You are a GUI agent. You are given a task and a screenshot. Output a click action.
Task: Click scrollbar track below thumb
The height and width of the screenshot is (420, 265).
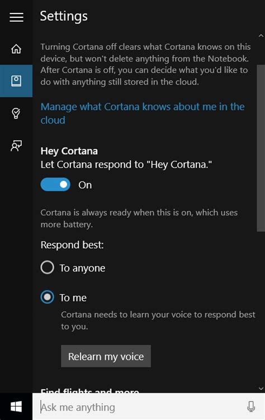pos(261,308)
